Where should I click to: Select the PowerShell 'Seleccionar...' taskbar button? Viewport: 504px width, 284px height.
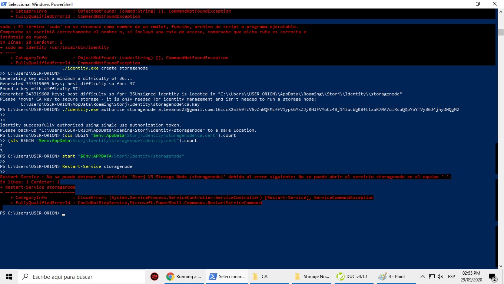[226, 277]
